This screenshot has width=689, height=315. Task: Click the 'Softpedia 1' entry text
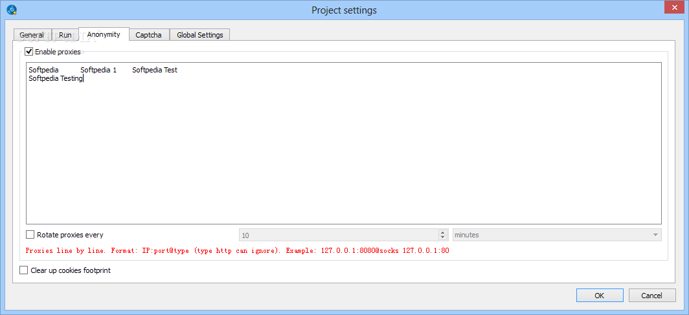click(98, 70)
